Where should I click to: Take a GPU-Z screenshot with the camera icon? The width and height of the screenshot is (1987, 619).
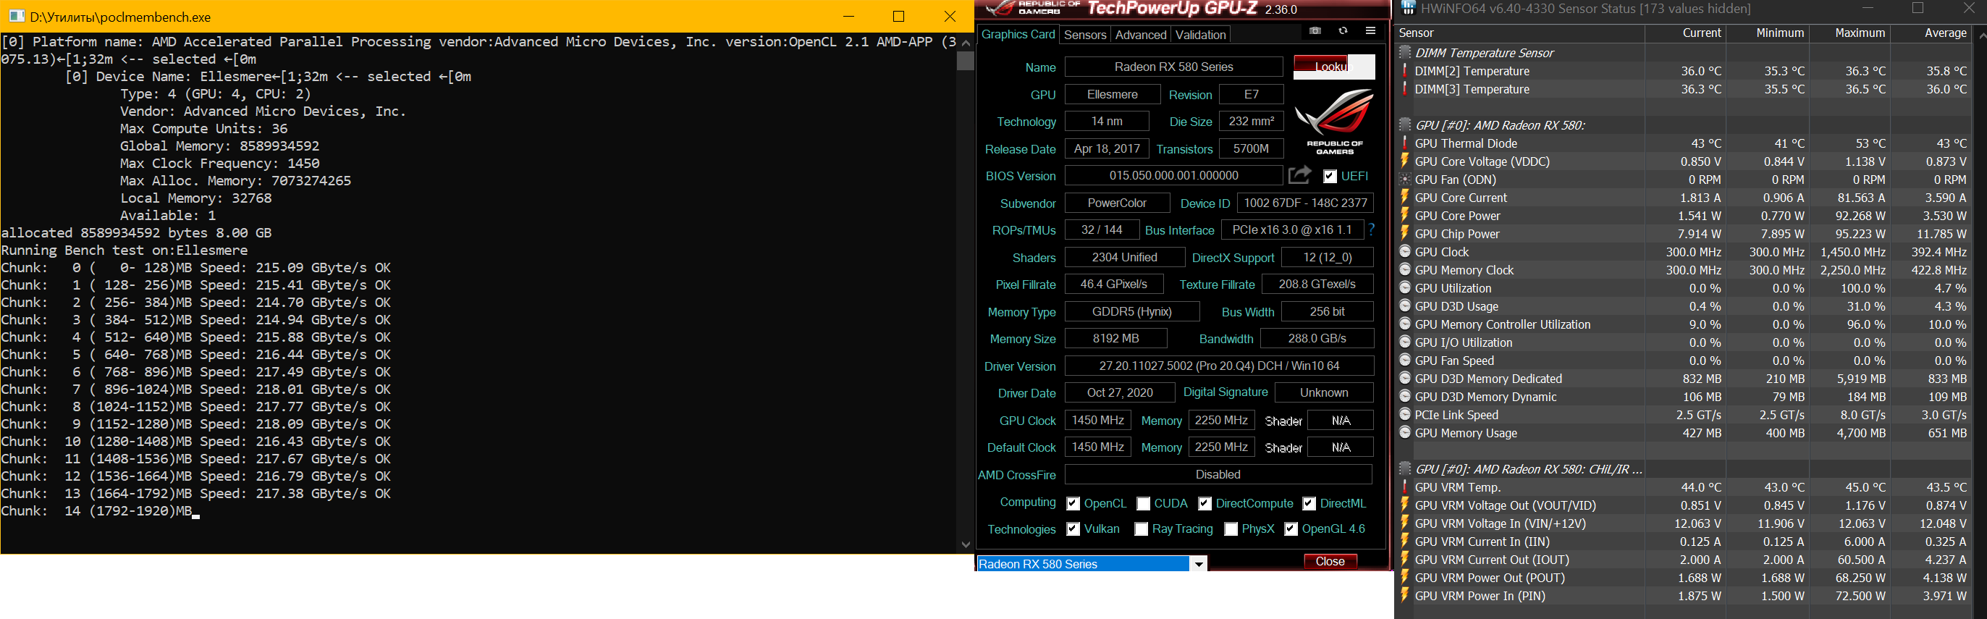pos(1315,31)
